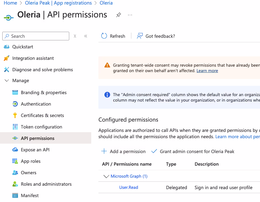This screenshot has width=260, height=202.
Task: Open Integration assistant page
Action: [33, 58]
